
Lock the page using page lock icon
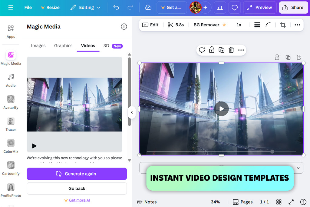click(277, 57)
